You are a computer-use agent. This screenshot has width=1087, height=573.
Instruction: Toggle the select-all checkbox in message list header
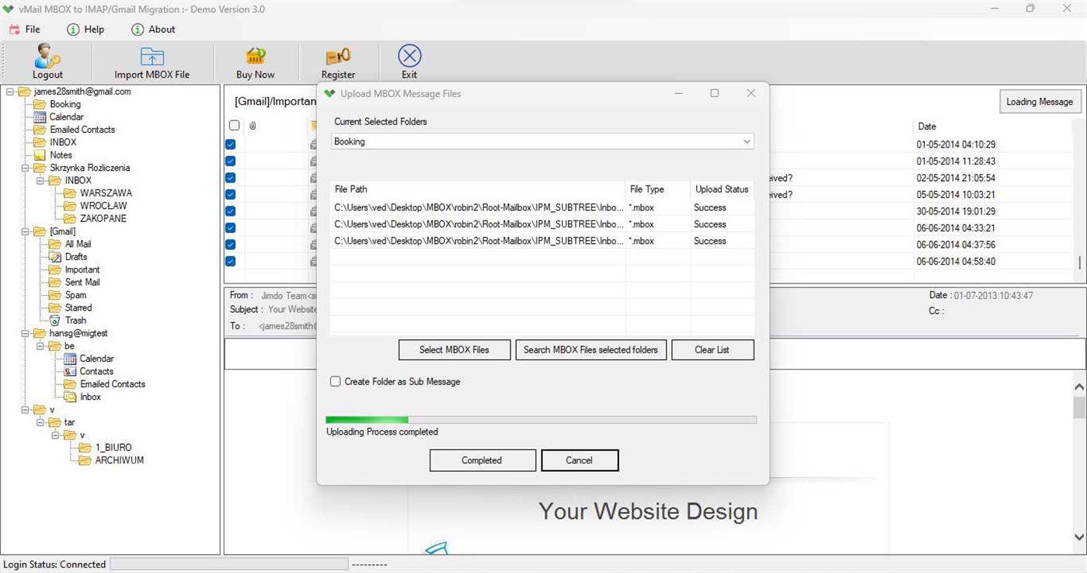click(x=235, y=125)
